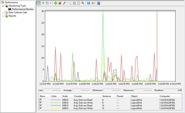Open the Properties icon in the toolbar
The image size is (185, 113).
78,3
